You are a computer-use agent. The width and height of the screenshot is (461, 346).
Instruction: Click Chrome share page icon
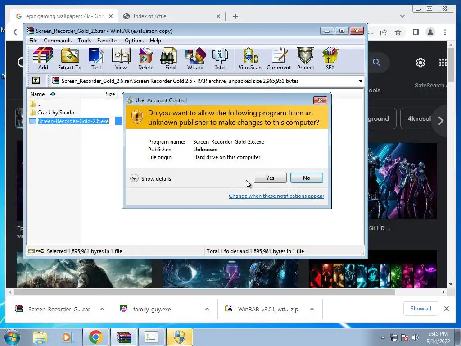(384, 32)
